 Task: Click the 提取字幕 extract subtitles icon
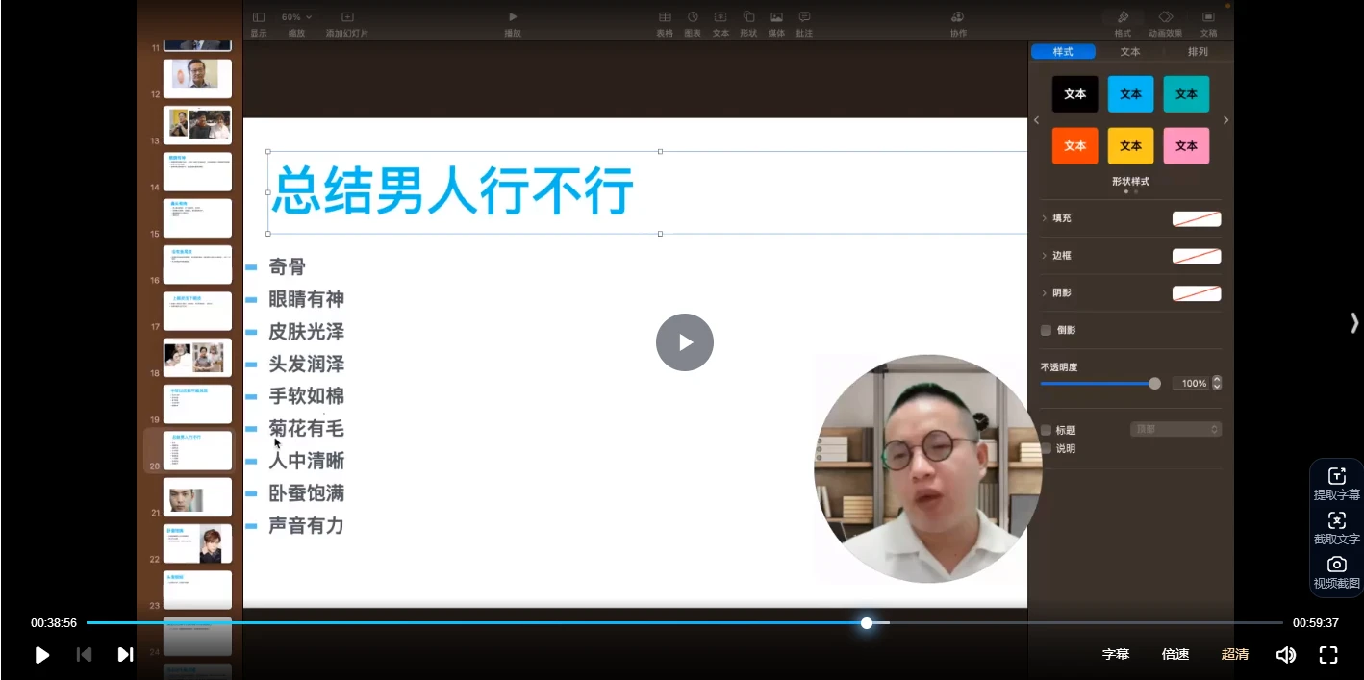[x=1336, y=483]
